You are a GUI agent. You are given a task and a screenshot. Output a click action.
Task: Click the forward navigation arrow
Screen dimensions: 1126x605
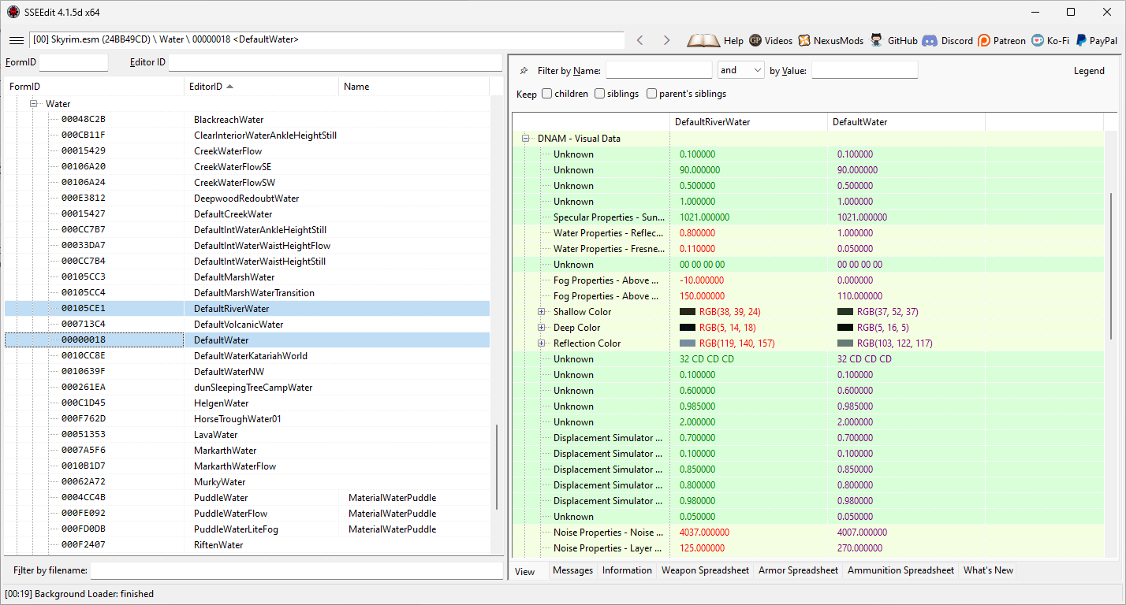pyautogui.click(x=666, y=40)
